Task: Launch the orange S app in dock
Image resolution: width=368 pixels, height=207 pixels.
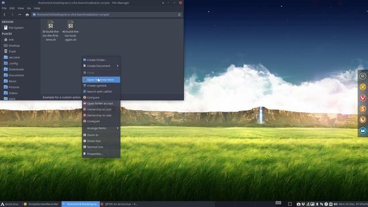Action: pyautogui.click(x=363, y=109)
